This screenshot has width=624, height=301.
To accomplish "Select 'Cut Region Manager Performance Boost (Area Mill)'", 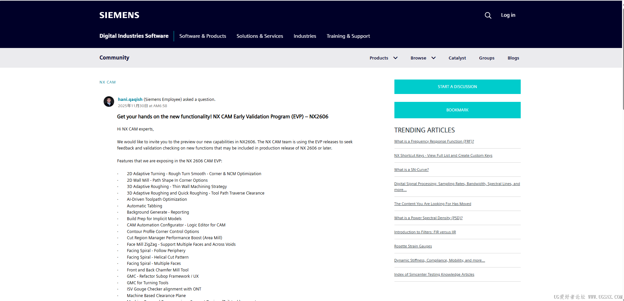I will (175, 238).
